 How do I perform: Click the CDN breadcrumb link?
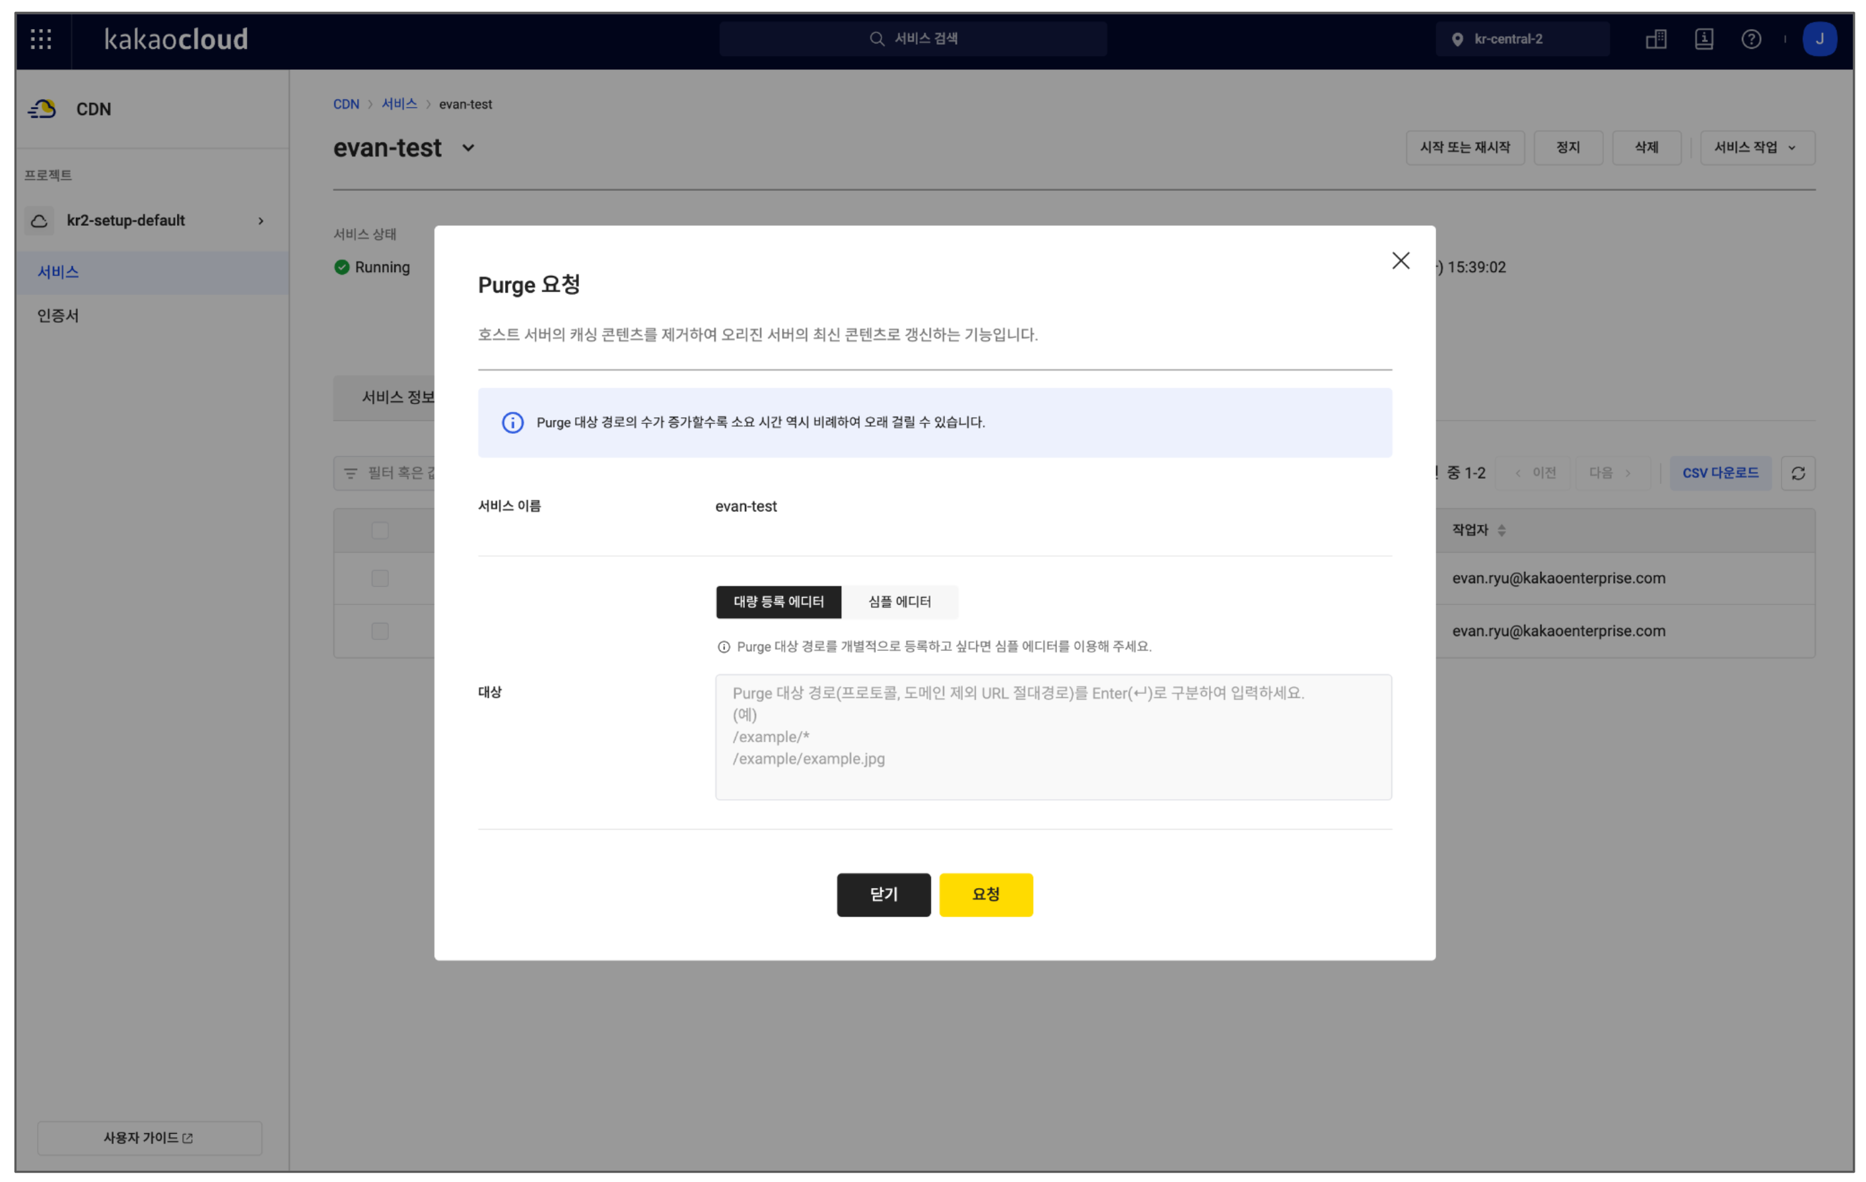345,104
